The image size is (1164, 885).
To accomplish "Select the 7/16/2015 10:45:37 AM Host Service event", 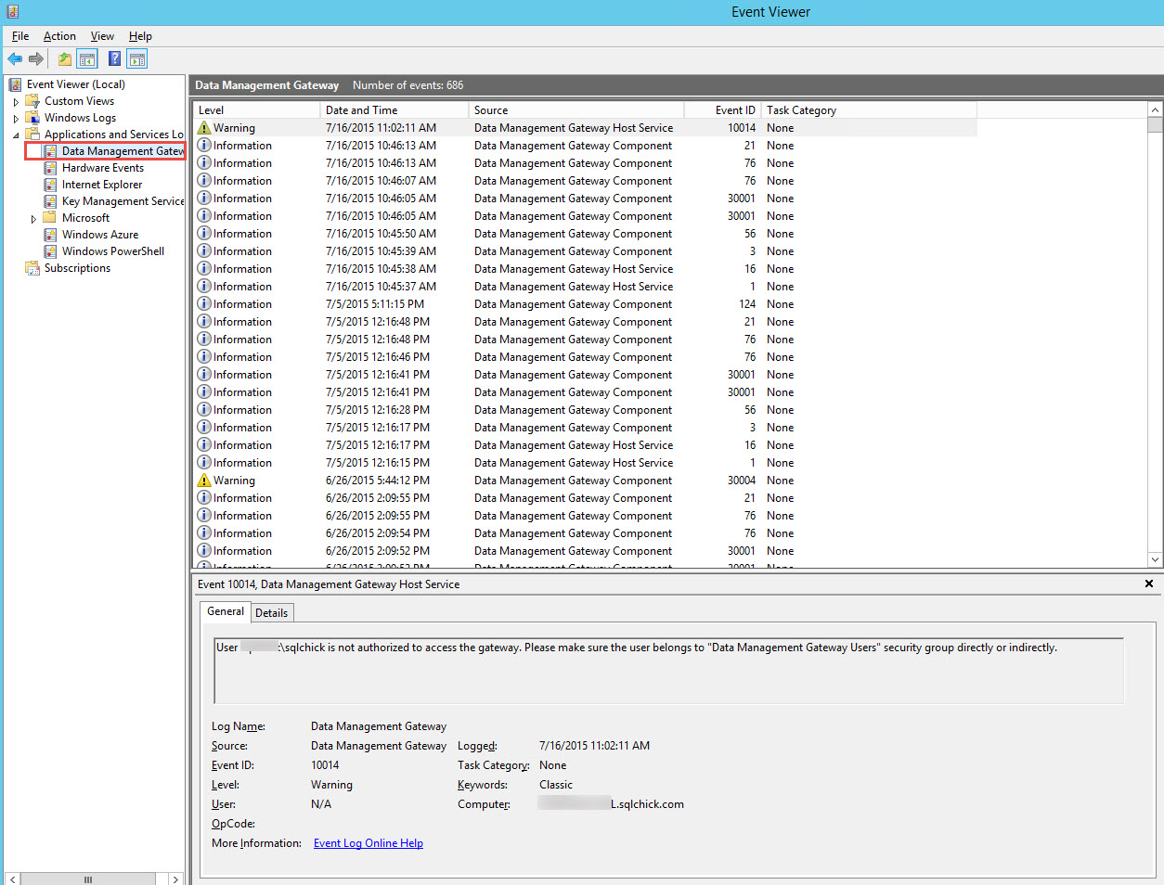I will [585, 287].
